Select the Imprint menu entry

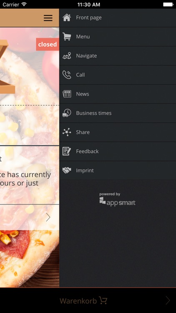pos(118,171)
